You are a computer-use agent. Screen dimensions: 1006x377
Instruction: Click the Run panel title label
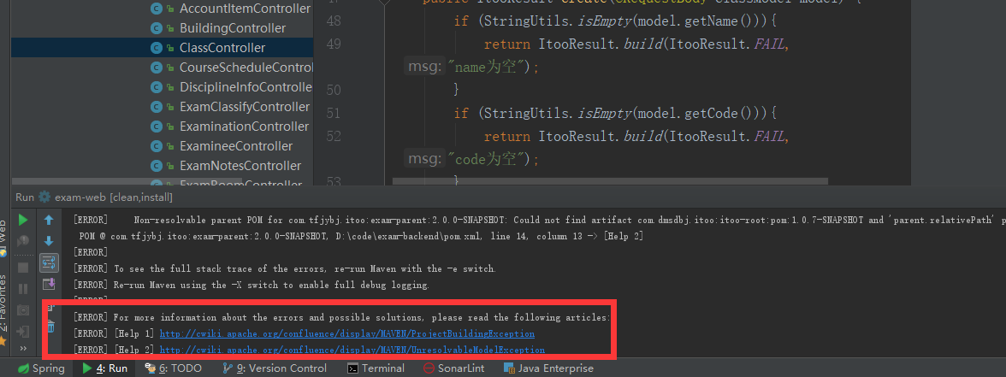click(24, 197)
